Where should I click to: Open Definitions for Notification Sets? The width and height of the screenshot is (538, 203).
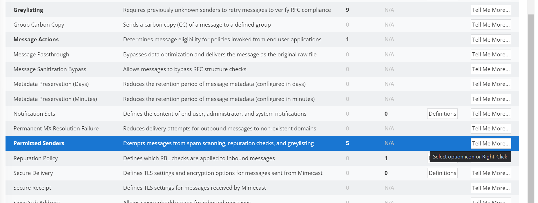(x=442, y=114)
